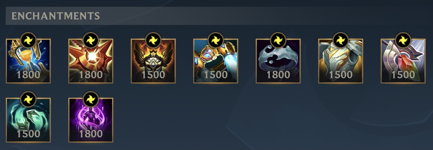This screenshot has width=433, height=150.
Task: Select the silver locket with red gem
Action: point(403,61)
